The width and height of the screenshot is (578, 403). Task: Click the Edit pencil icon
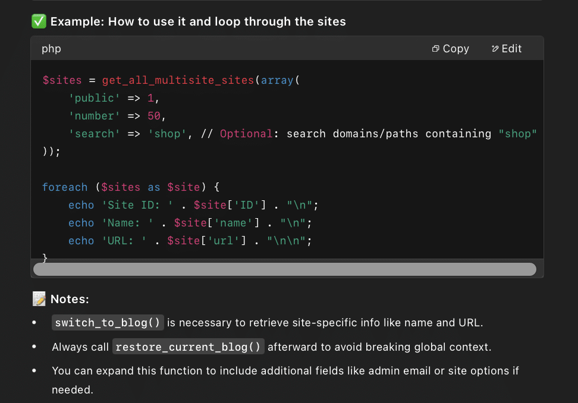pos(495,49)
